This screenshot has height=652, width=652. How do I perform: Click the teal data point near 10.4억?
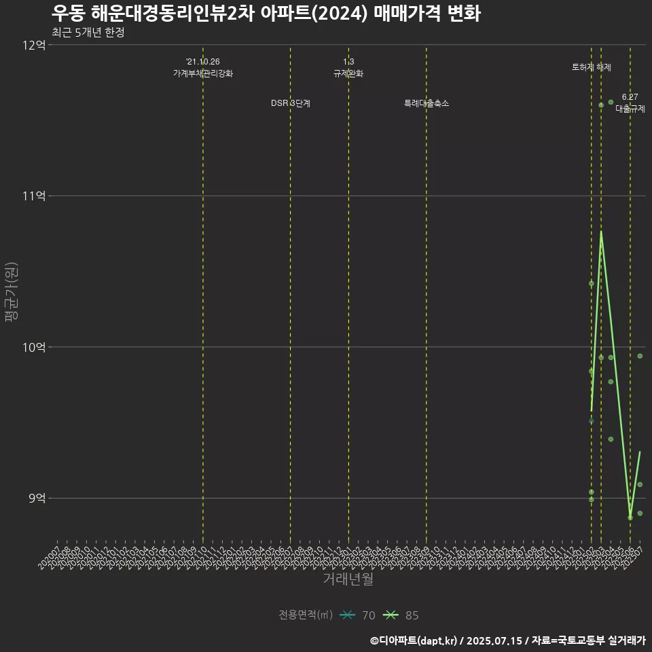(x=591, y=283)
